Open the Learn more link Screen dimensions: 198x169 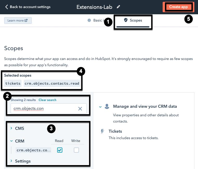pos(18,21)
